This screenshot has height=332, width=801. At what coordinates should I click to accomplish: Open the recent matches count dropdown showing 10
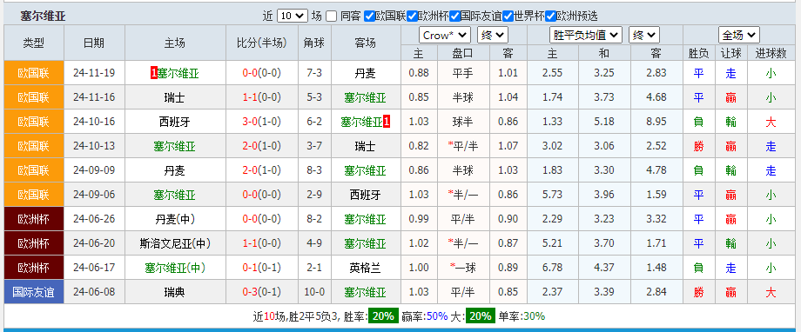pos(293,16)
